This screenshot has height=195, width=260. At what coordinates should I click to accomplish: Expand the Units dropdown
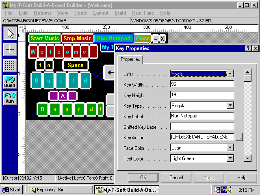230,74
